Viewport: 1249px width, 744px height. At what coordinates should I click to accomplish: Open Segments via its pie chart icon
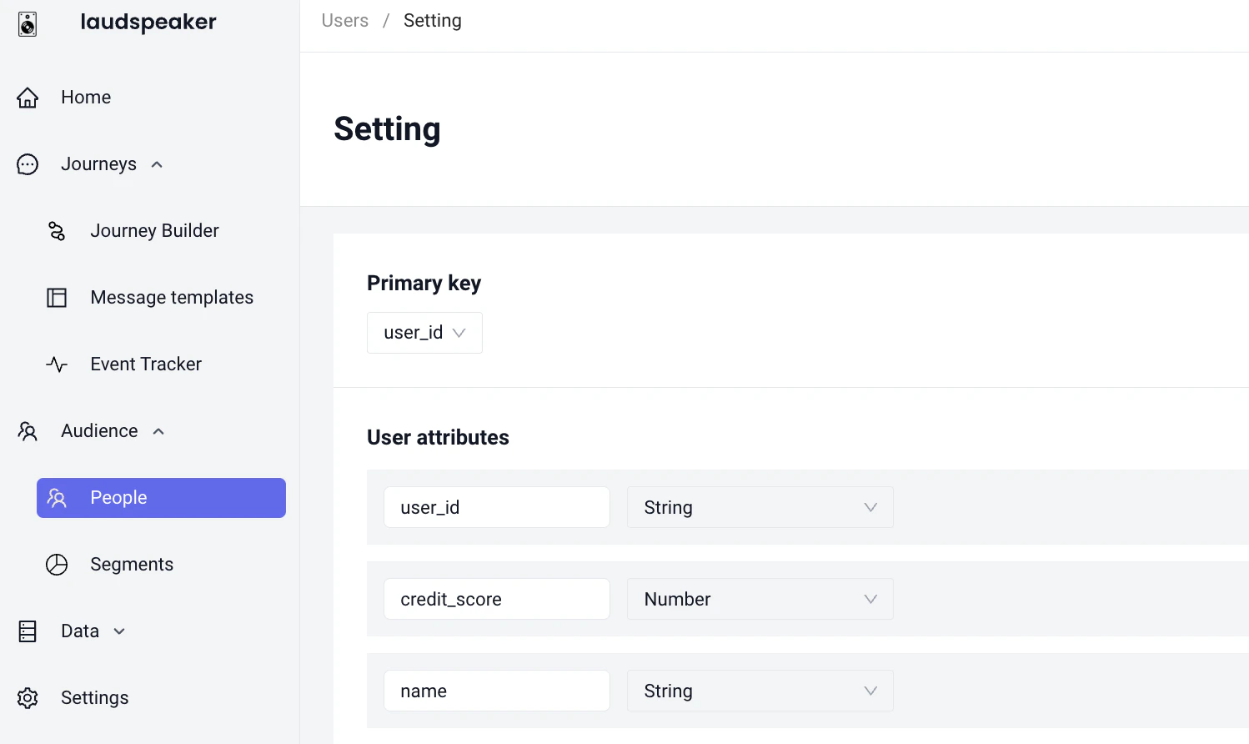click(x=56, y=564)
